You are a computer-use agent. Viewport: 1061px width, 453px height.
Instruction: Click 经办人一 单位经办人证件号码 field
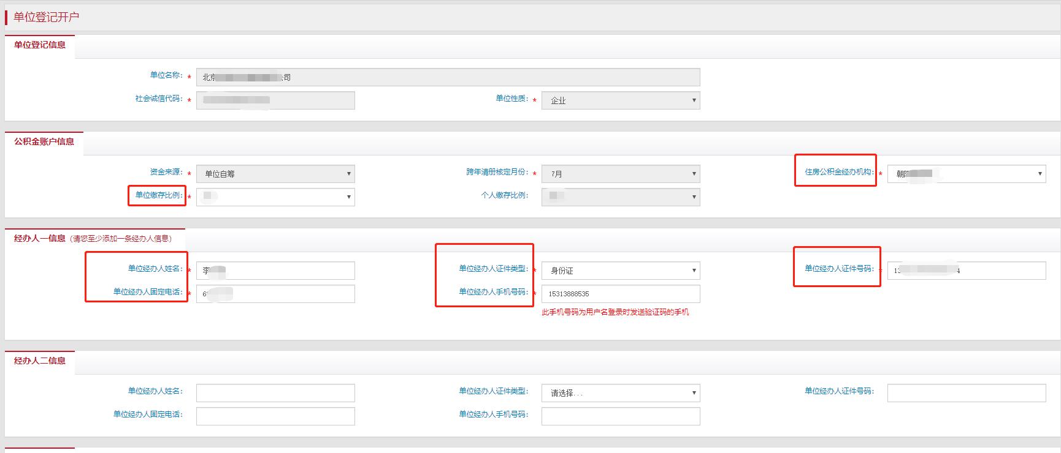(966, 271)
